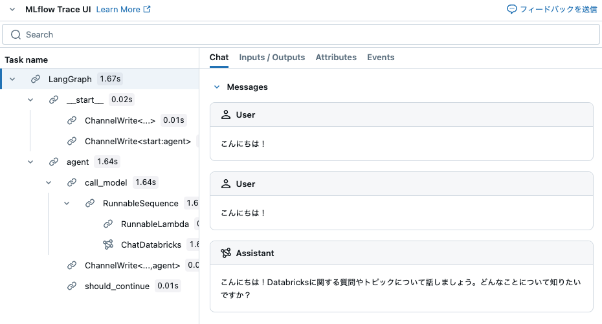Select the call_model span row
Image resolution: width=602 pixels, height=324 pixels.
[x=100, y=182]
